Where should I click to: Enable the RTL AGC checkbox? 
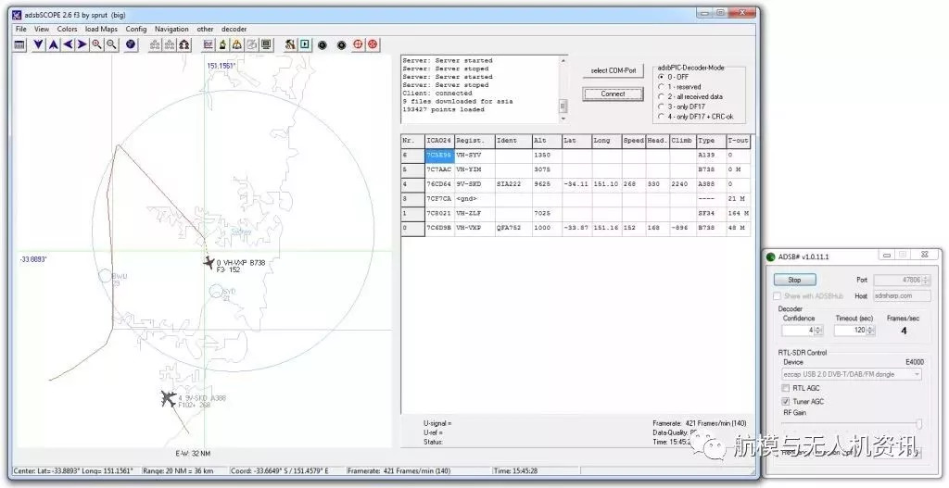pos(786,388)
